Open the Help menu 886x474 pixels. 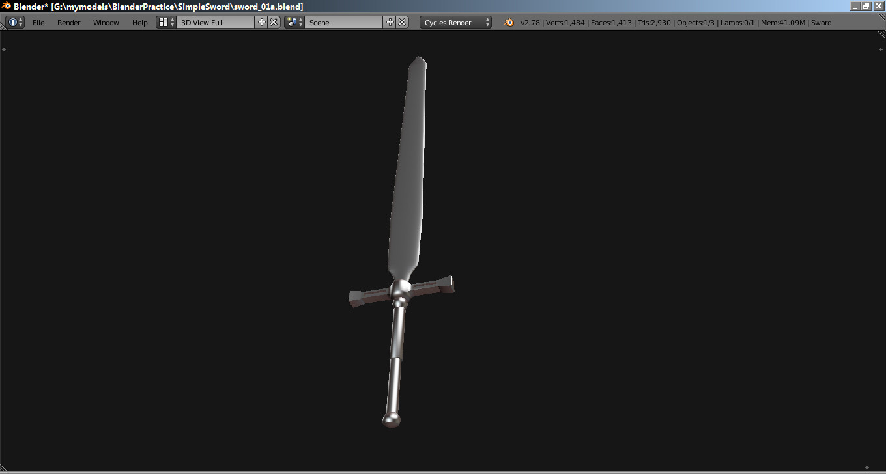(x=139, y=21)
